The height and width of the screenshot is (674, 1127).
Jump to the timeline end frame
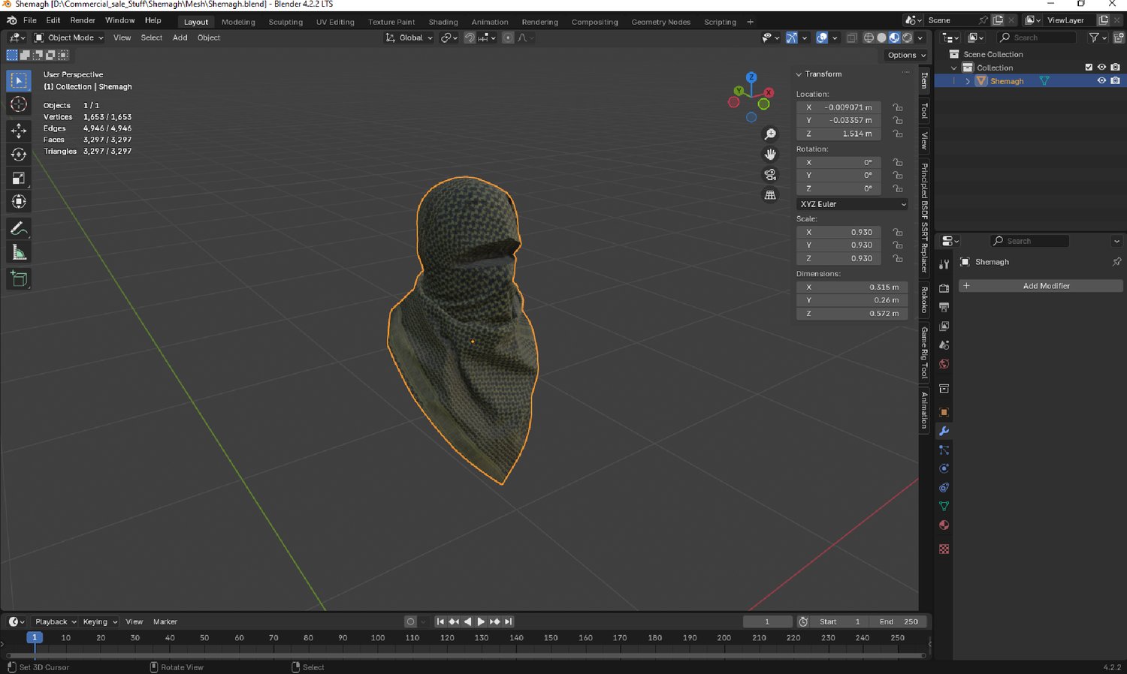pyautogui.click(x=509, y=621)
